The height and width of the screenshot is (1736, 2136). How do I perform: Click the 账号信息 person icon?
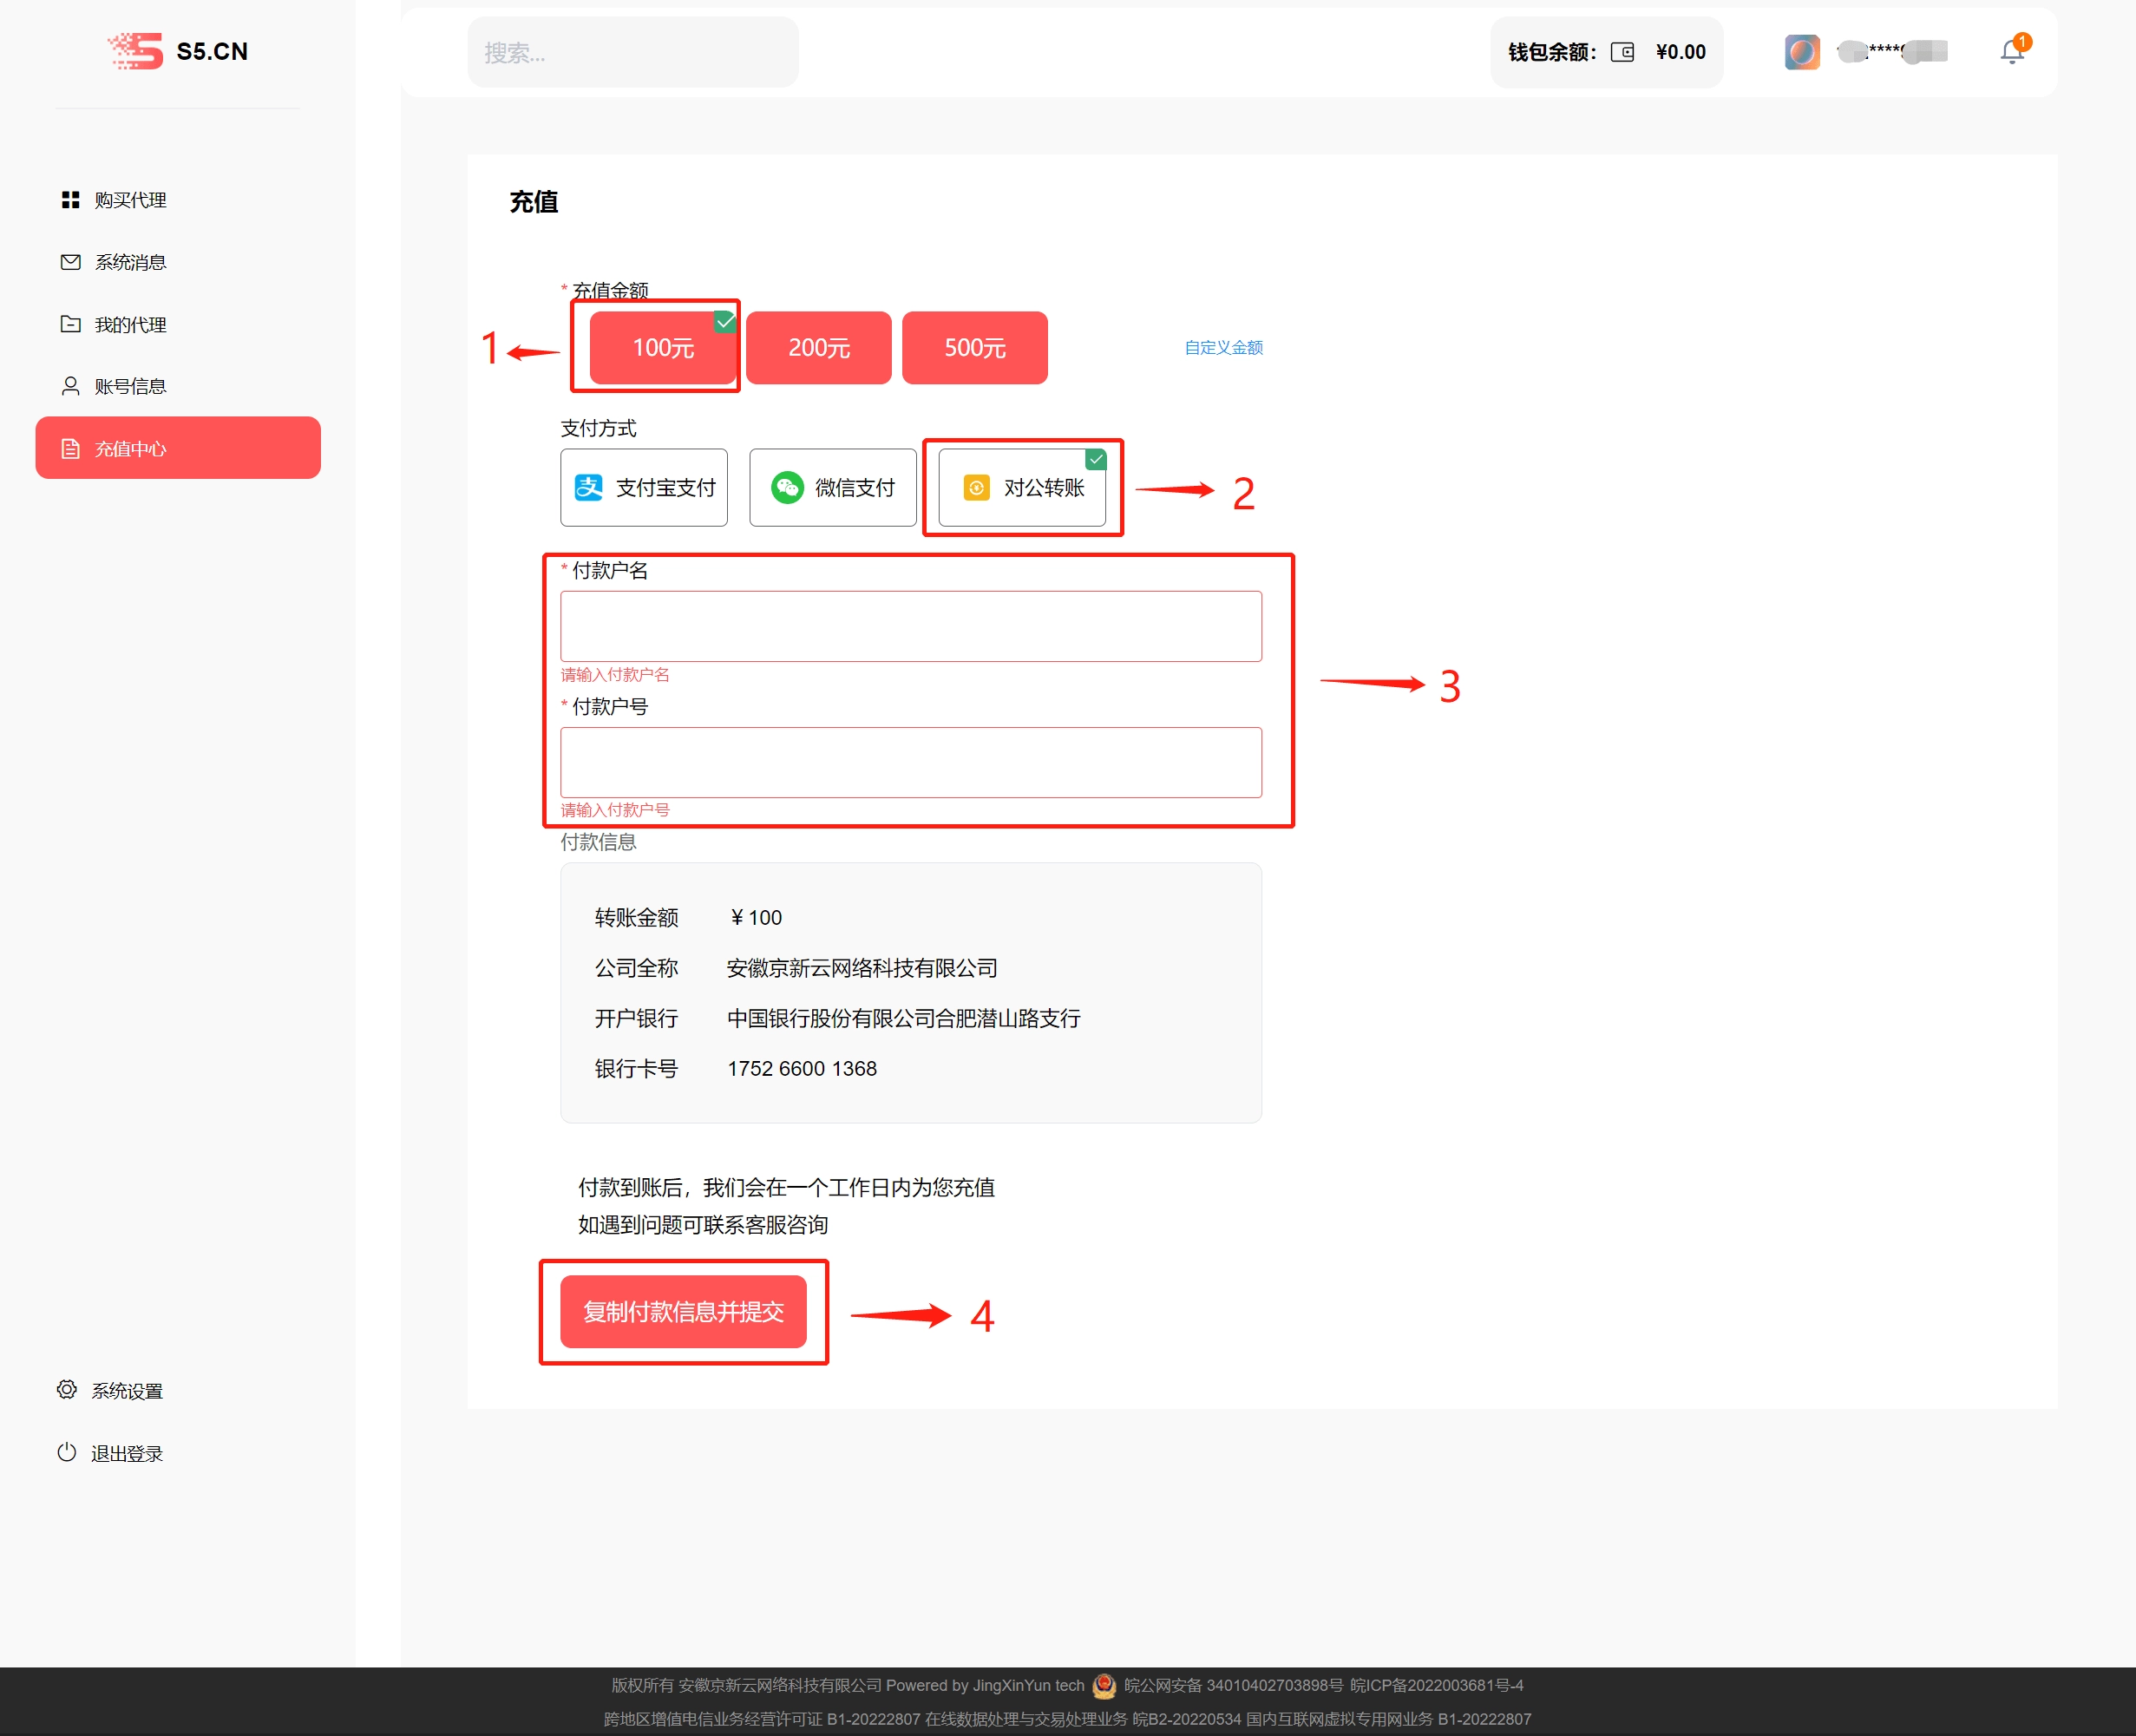pyautogui.click(x=70, y=386)
